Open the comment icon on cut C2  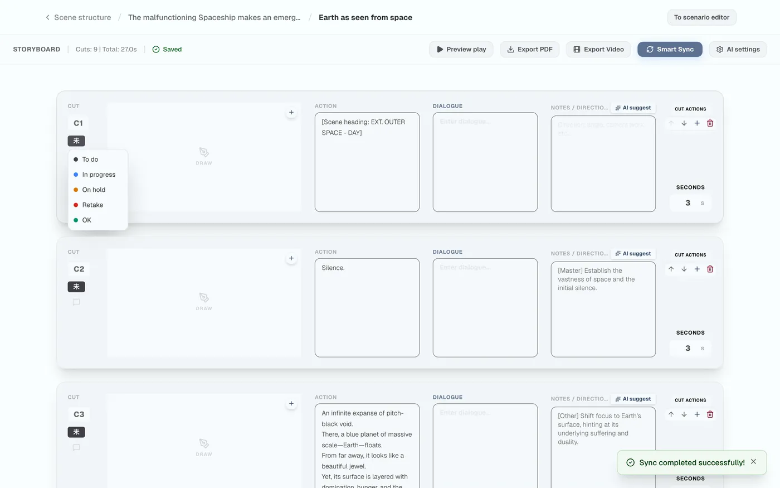click(76, 302)
